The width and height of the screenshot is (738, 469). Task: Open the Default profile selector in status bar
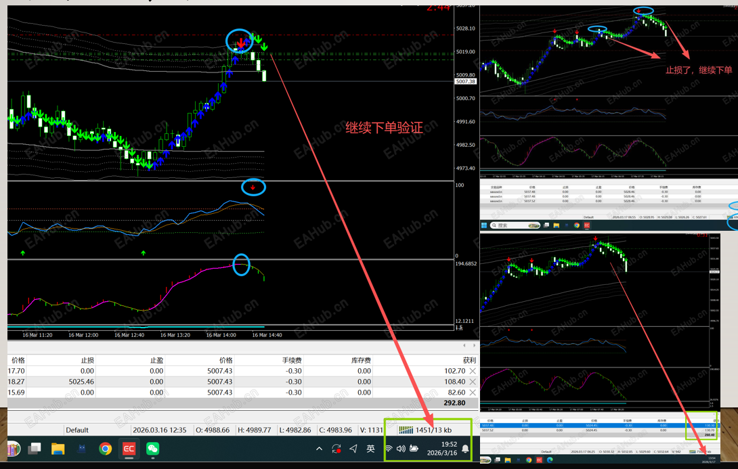point(77,430)
